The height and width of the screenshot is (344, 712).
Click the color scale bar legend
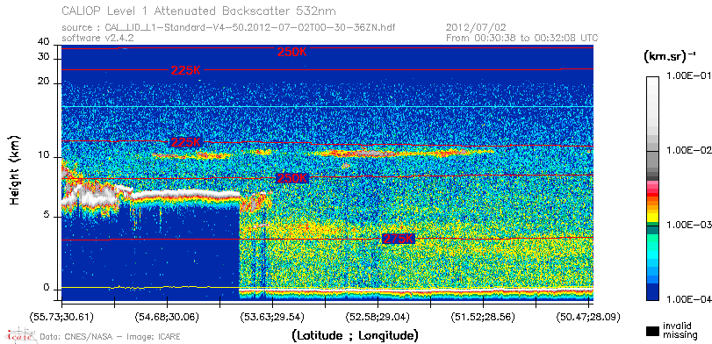click(653, 189)
